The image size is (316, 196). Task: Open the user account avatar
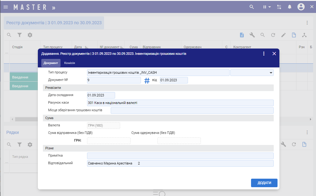[301, 7]
